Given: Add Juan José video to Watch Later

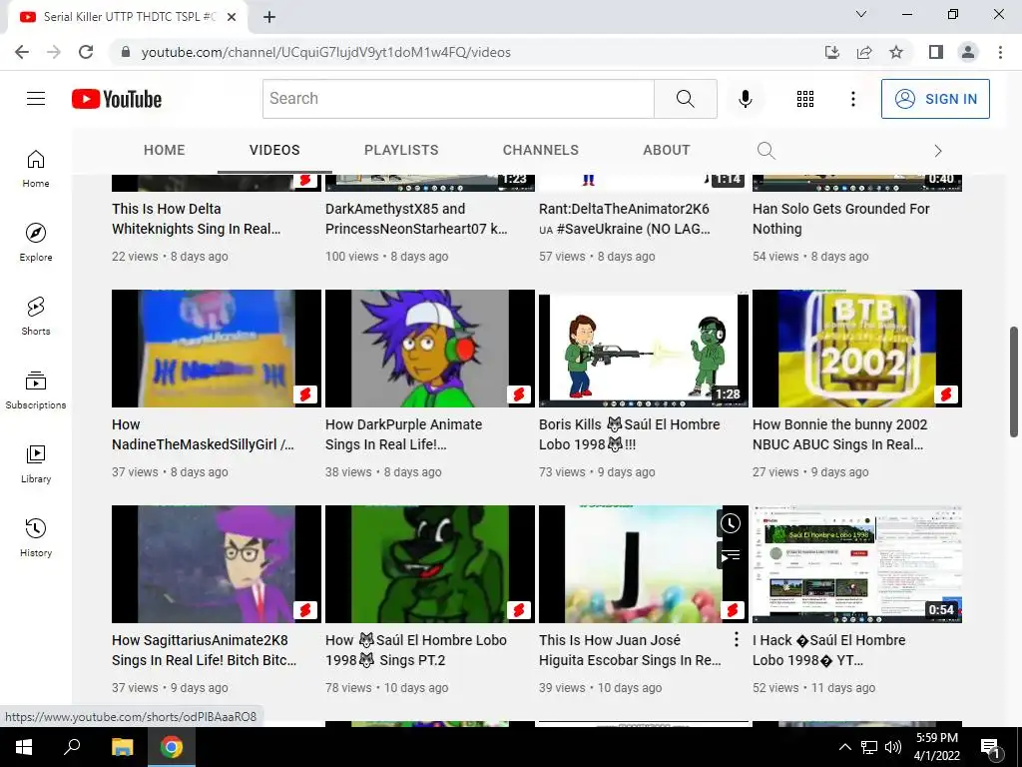Looking at the screenshot, I should 730,523.
